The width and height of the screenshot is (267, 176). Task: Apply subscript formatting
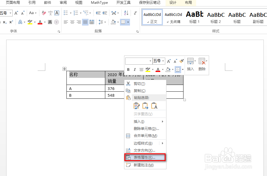click(x=4, y=22)
